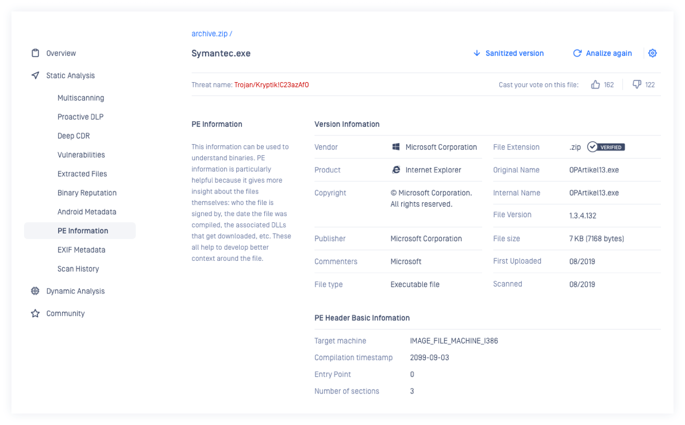Click the settings gear icon
685x425 pixels.
tap(652, 53)
